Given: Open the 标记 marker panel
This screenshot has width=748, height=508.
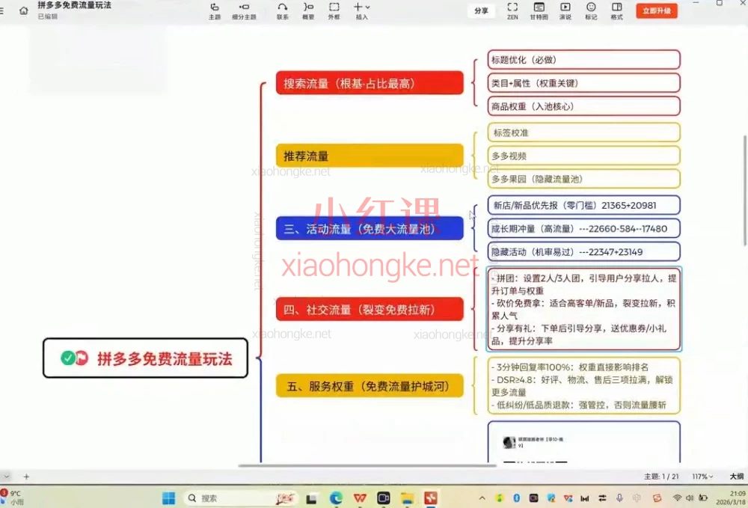Looking at the screenshot, I should (591, 11).
